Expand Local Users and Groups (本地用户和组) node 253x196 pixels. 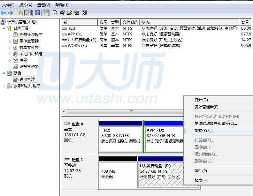(x=10, y=54)
